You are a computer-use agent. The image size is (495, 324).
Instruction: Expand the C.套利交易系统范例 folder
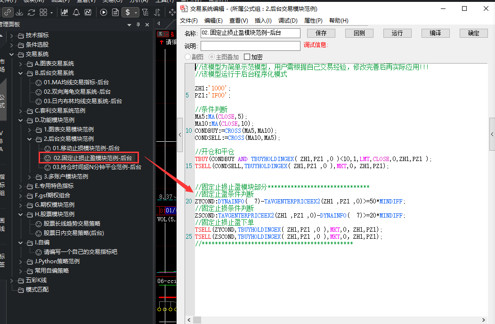(21, 111)
